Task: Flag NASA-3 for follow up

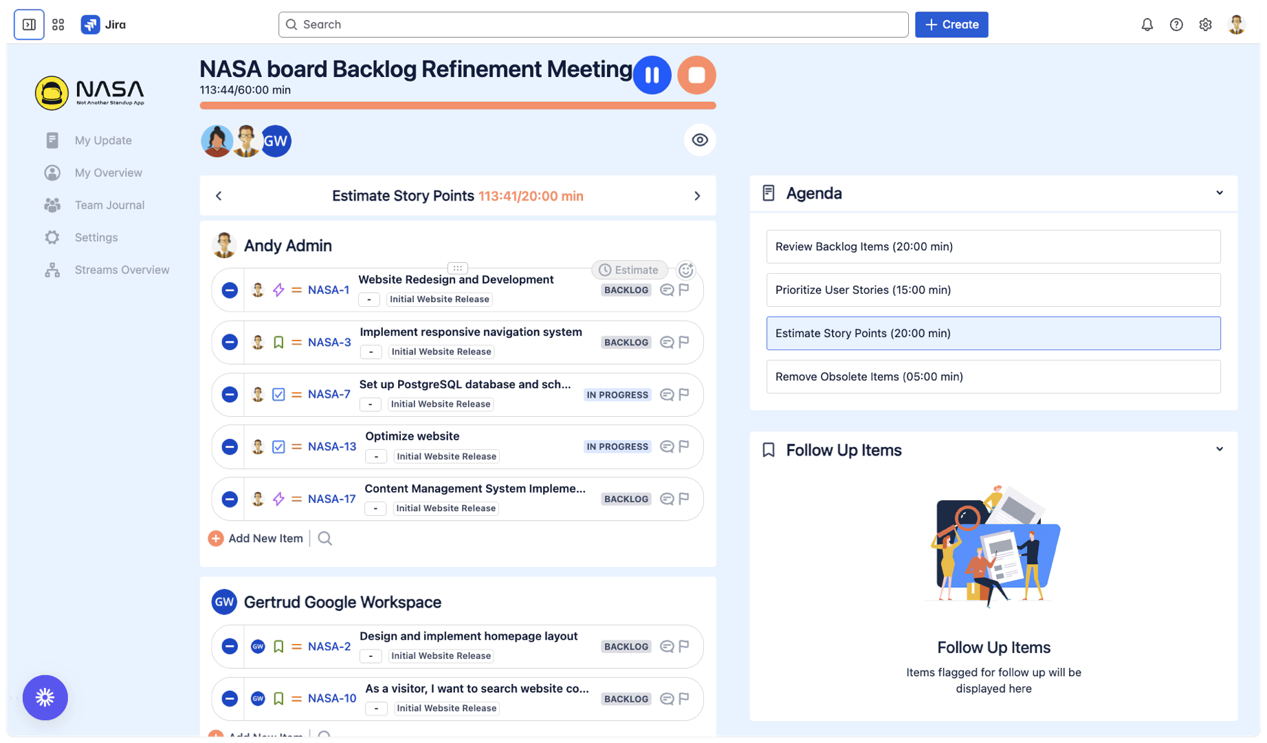Action: 684,342
